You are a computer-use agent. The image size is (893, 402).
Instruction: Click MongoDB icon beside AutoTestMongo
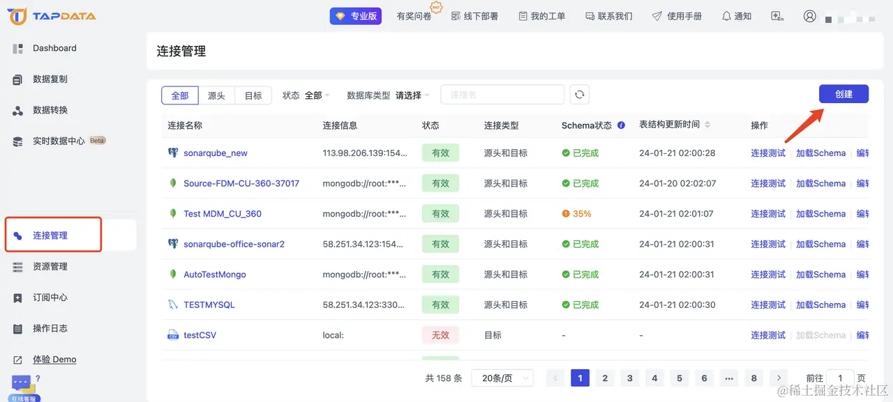point(173,275)
